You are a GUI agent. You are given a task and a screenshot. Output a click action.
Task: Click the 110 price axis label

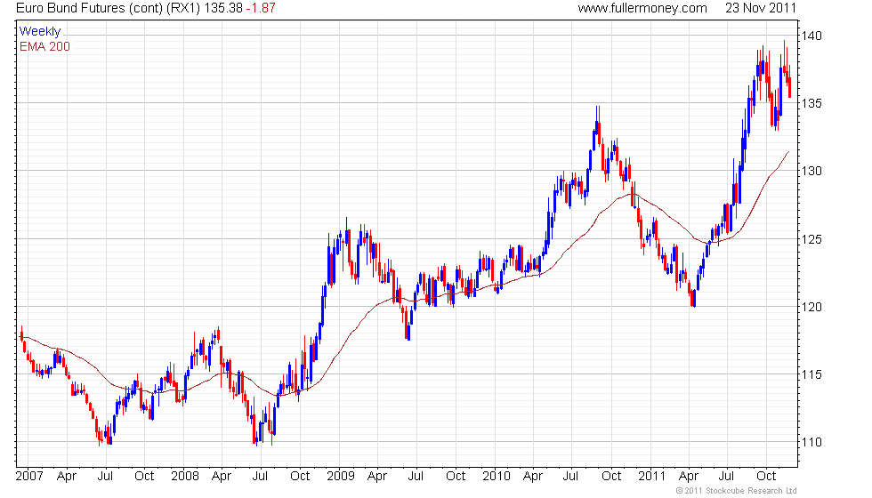[815, 442]
